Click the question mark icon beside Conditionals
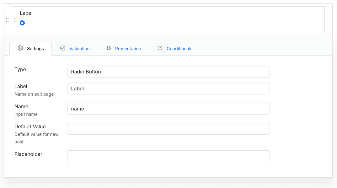 coord(160,48)
